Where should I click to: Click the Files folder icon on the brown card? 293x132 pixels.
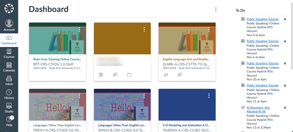pos(129,75)
